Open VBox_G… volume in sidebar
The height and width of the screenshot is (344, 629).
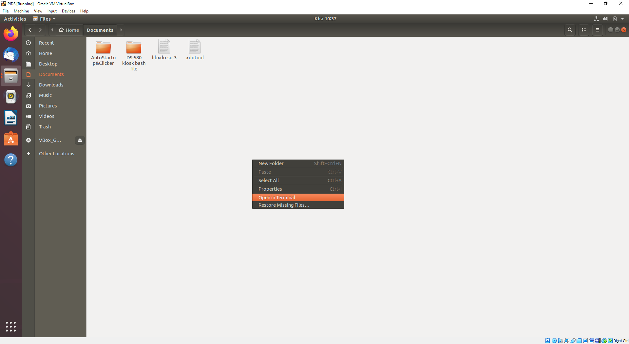coord(49,140)
